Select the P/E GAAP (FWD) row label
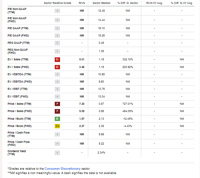The height and width of the screenshot is (178, 200). tap(18, 35)
